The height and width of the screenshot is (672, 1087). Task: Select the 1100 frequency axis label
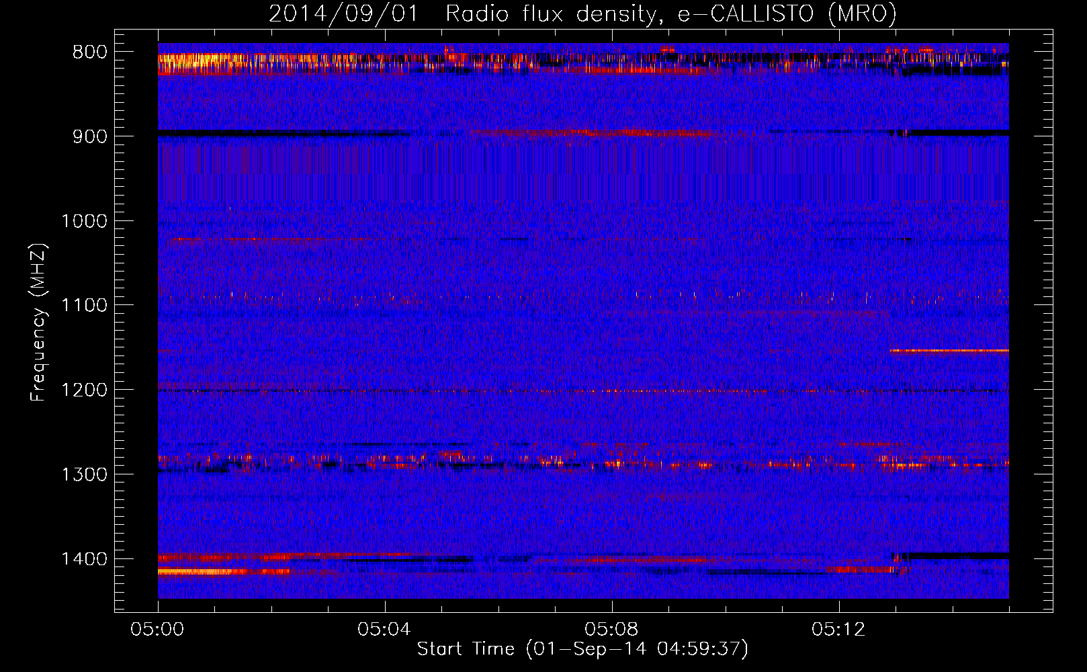point(84,306)
